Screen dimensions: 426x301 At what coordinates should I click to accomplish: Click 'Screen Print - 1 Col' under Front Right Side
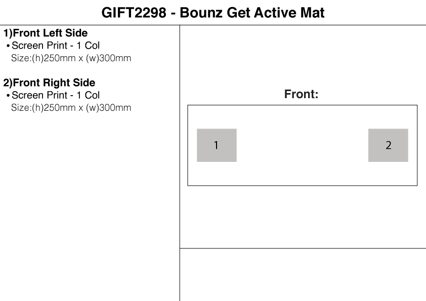(x=56, y=95)
